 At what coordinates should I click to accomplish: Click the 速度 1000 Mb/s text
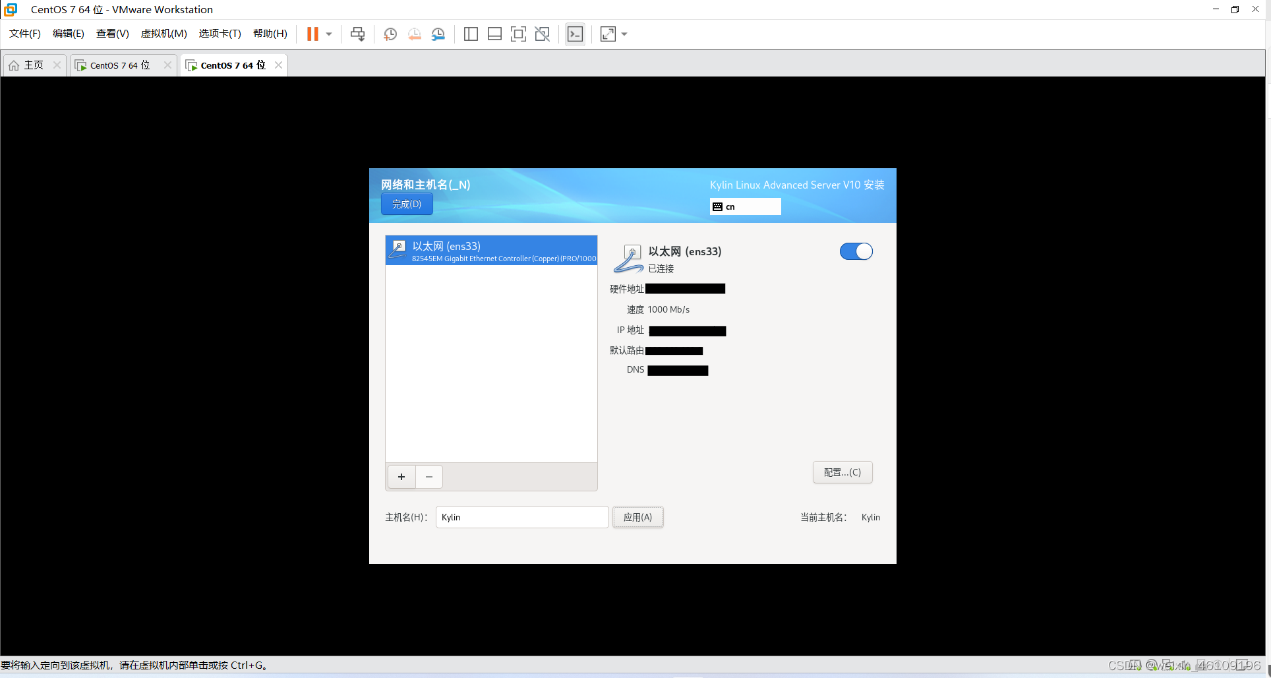point(658,309)
